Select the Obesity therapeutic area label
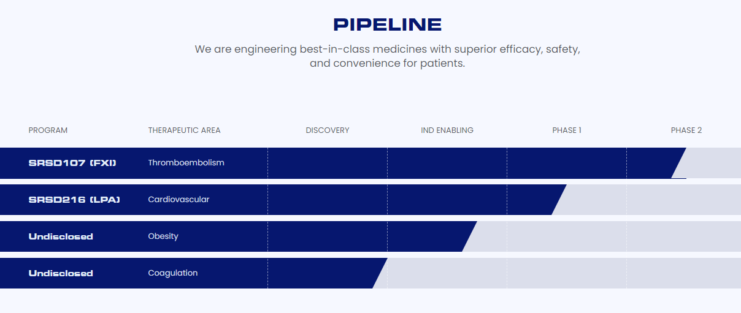 click(x=163, y=236)
